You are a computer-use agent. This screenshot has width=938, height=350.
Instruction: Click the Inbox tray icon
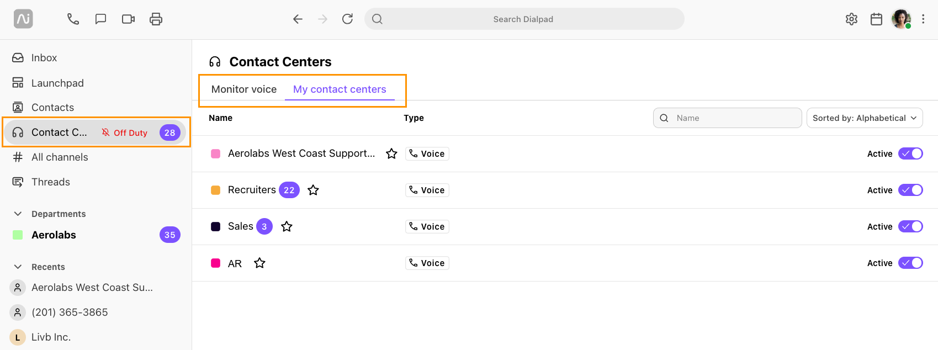point(18,58)
